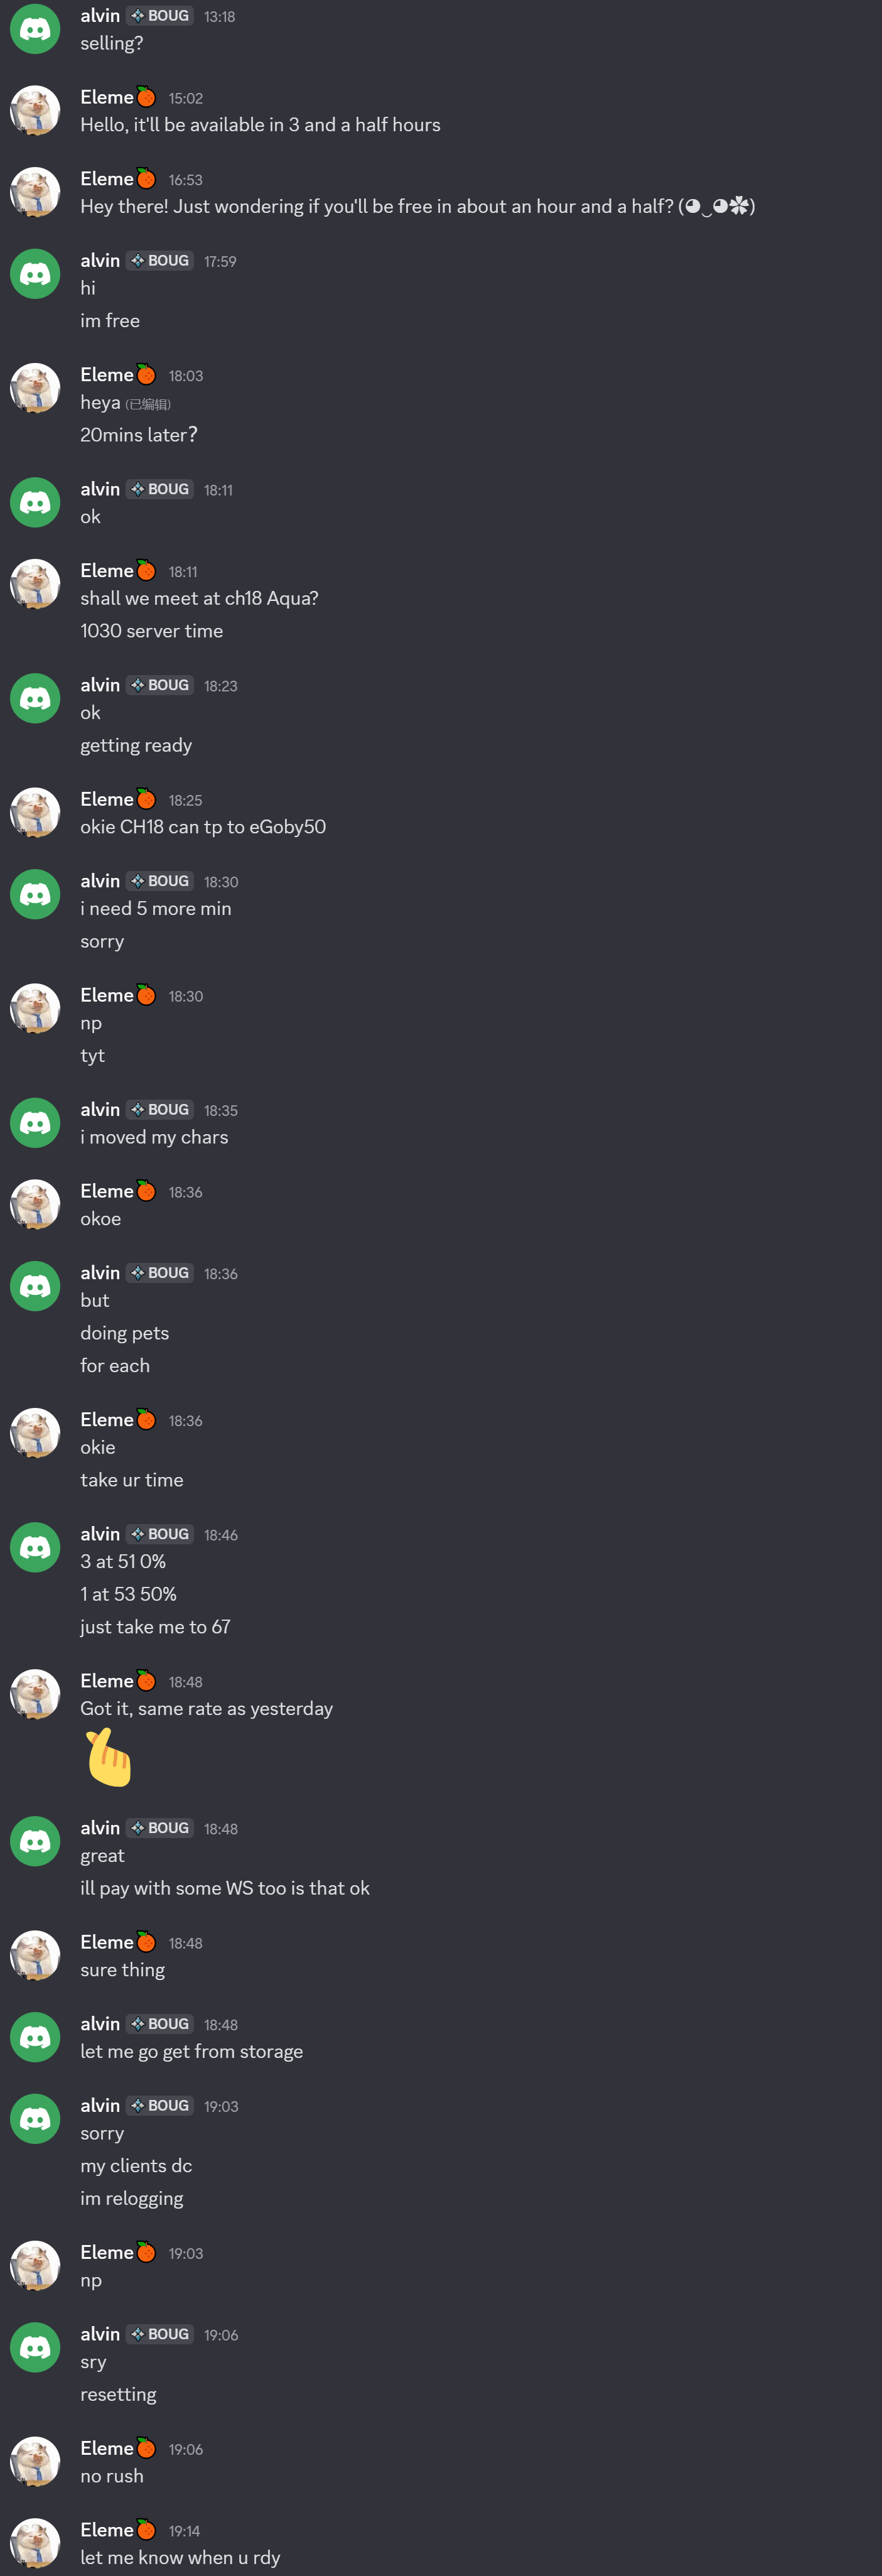
Task: Click the 19:14 timestamp on Eleme's last message
Action: pos(184,2531)
